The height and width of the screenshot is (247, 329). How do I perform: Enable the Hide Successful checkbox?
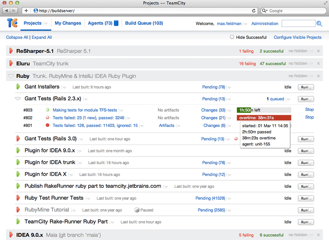(232, 37)
